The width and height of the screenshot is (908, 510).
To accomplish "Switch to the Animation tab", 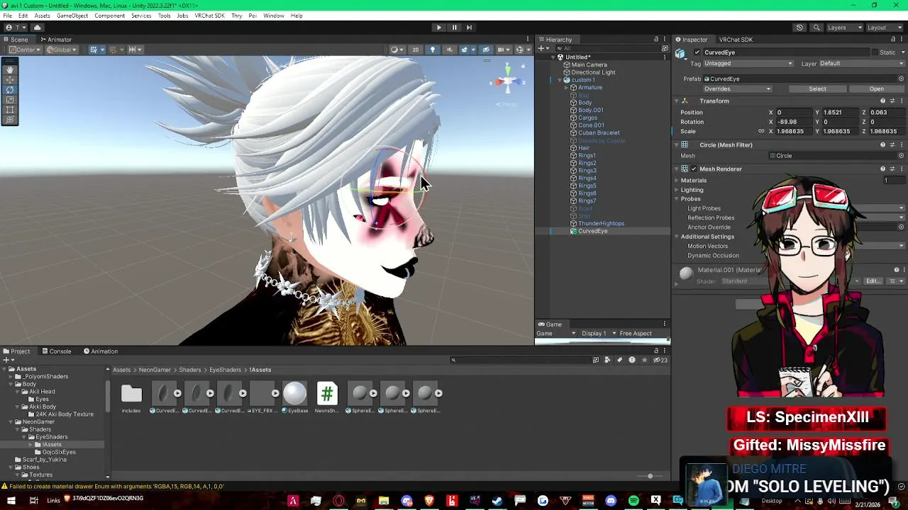I will pyautogui.click(x=100, y=351).
